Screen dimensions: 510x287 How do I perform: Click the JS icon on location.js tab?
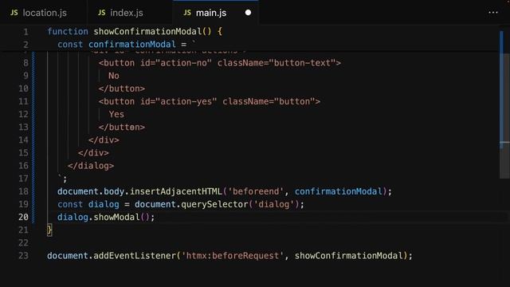click(14, 13)
